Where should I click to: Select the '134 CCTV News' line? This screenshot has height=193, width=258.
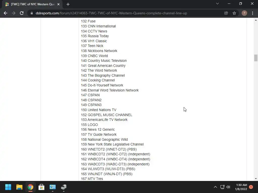pos(94,31)
